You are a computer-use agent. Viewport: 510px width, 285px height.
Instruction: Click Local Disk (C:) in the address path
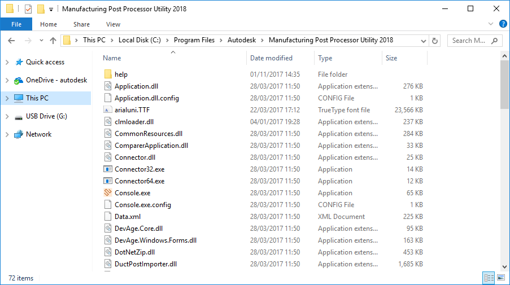coord(140,40)
